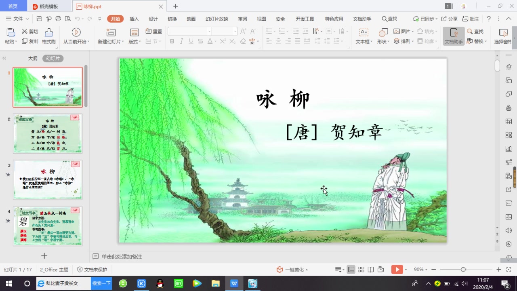Expand the 文件 menu arrow
Image resolution: width=517 pixels, height=291 pixels.
click(27, 19)
